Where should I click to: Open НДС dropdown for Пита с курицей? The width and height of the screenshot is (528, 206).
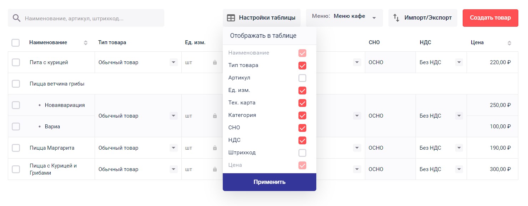click(x=459, y=62)
